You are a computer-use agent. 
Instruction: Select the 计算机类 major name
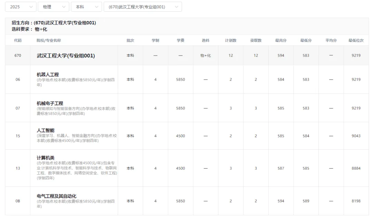[46, 158]
